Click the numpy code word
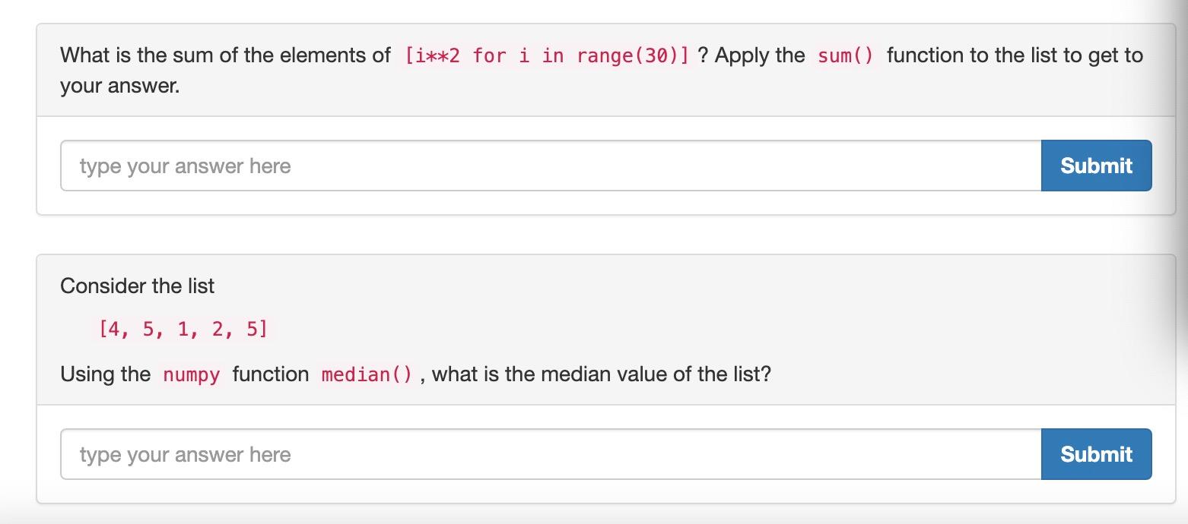The image size is (1188, 524). click(192, 374)
